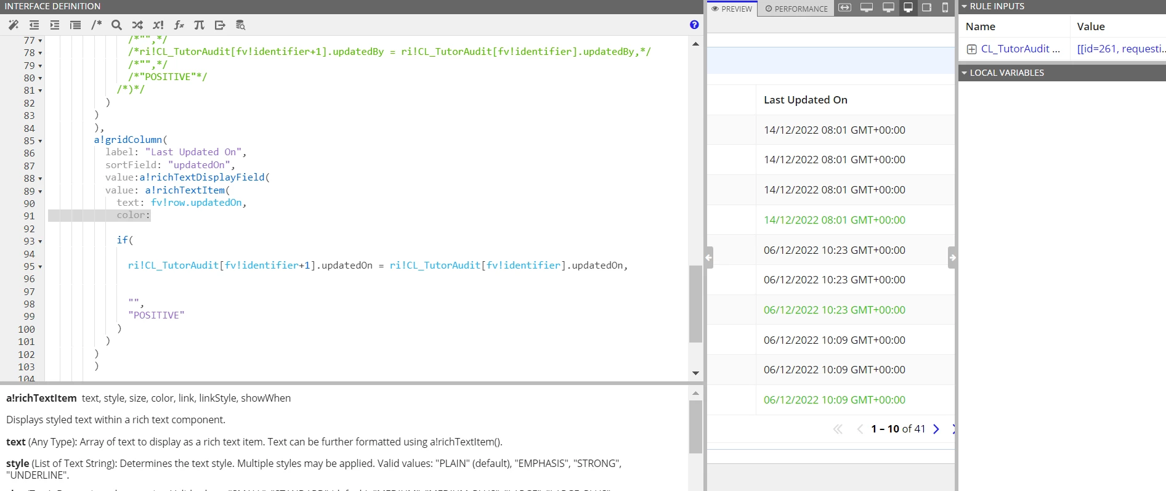Sort grid by Last Updated On header
This screenshot has height=491, width=1166.
click(x=805, y=100)
